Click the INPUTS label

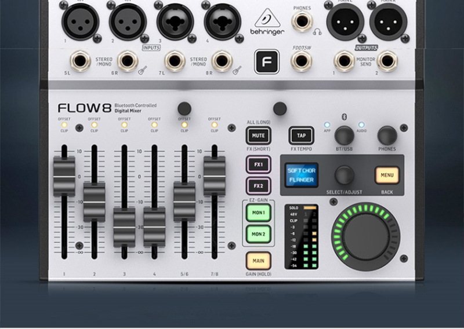pyautogui.click(x=151, y=47)
